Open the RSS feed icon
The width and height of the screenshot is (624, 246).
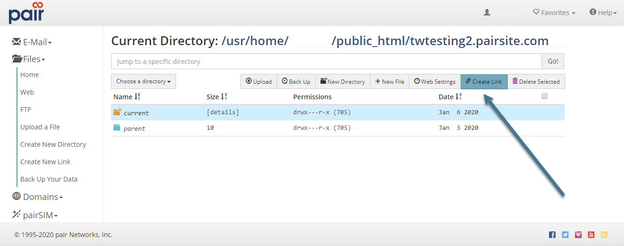click(x=604, y=235)
